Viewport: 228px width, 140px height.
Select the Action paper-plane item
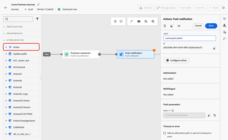point(21,47)
